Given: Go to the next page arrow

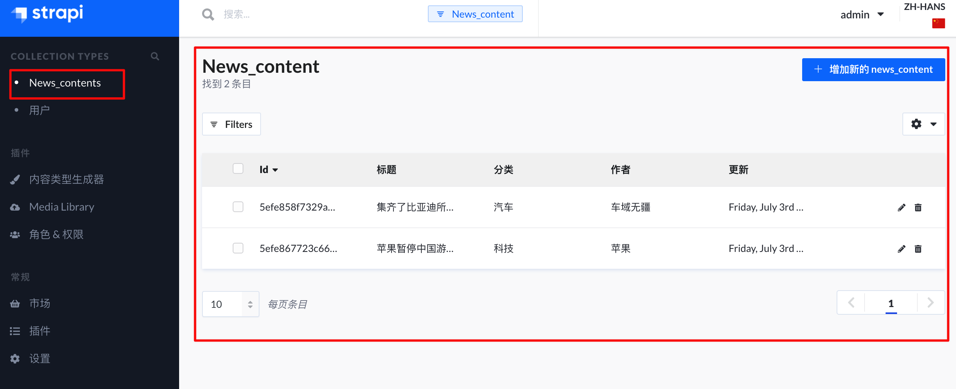Looking at the screenshot, I should point(931,303).
